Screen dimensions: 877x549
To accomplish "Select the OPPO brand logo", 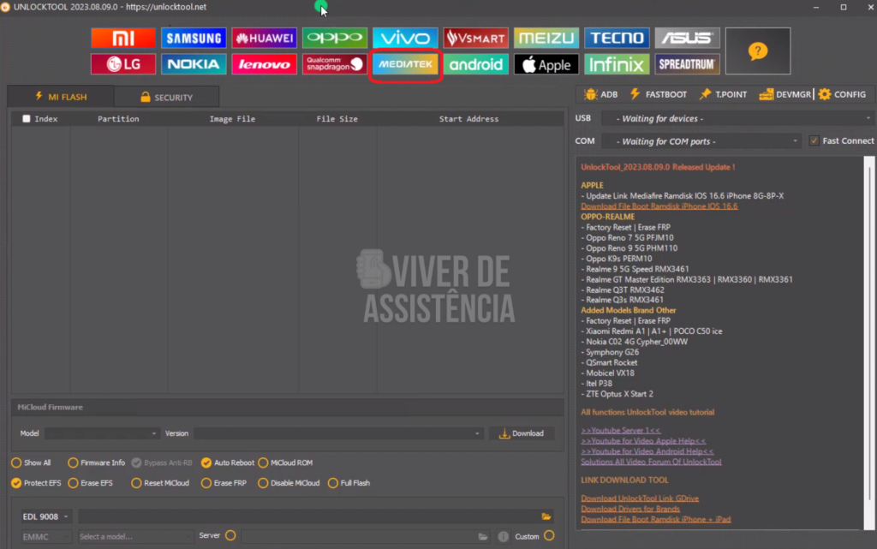I will (335, 38).
